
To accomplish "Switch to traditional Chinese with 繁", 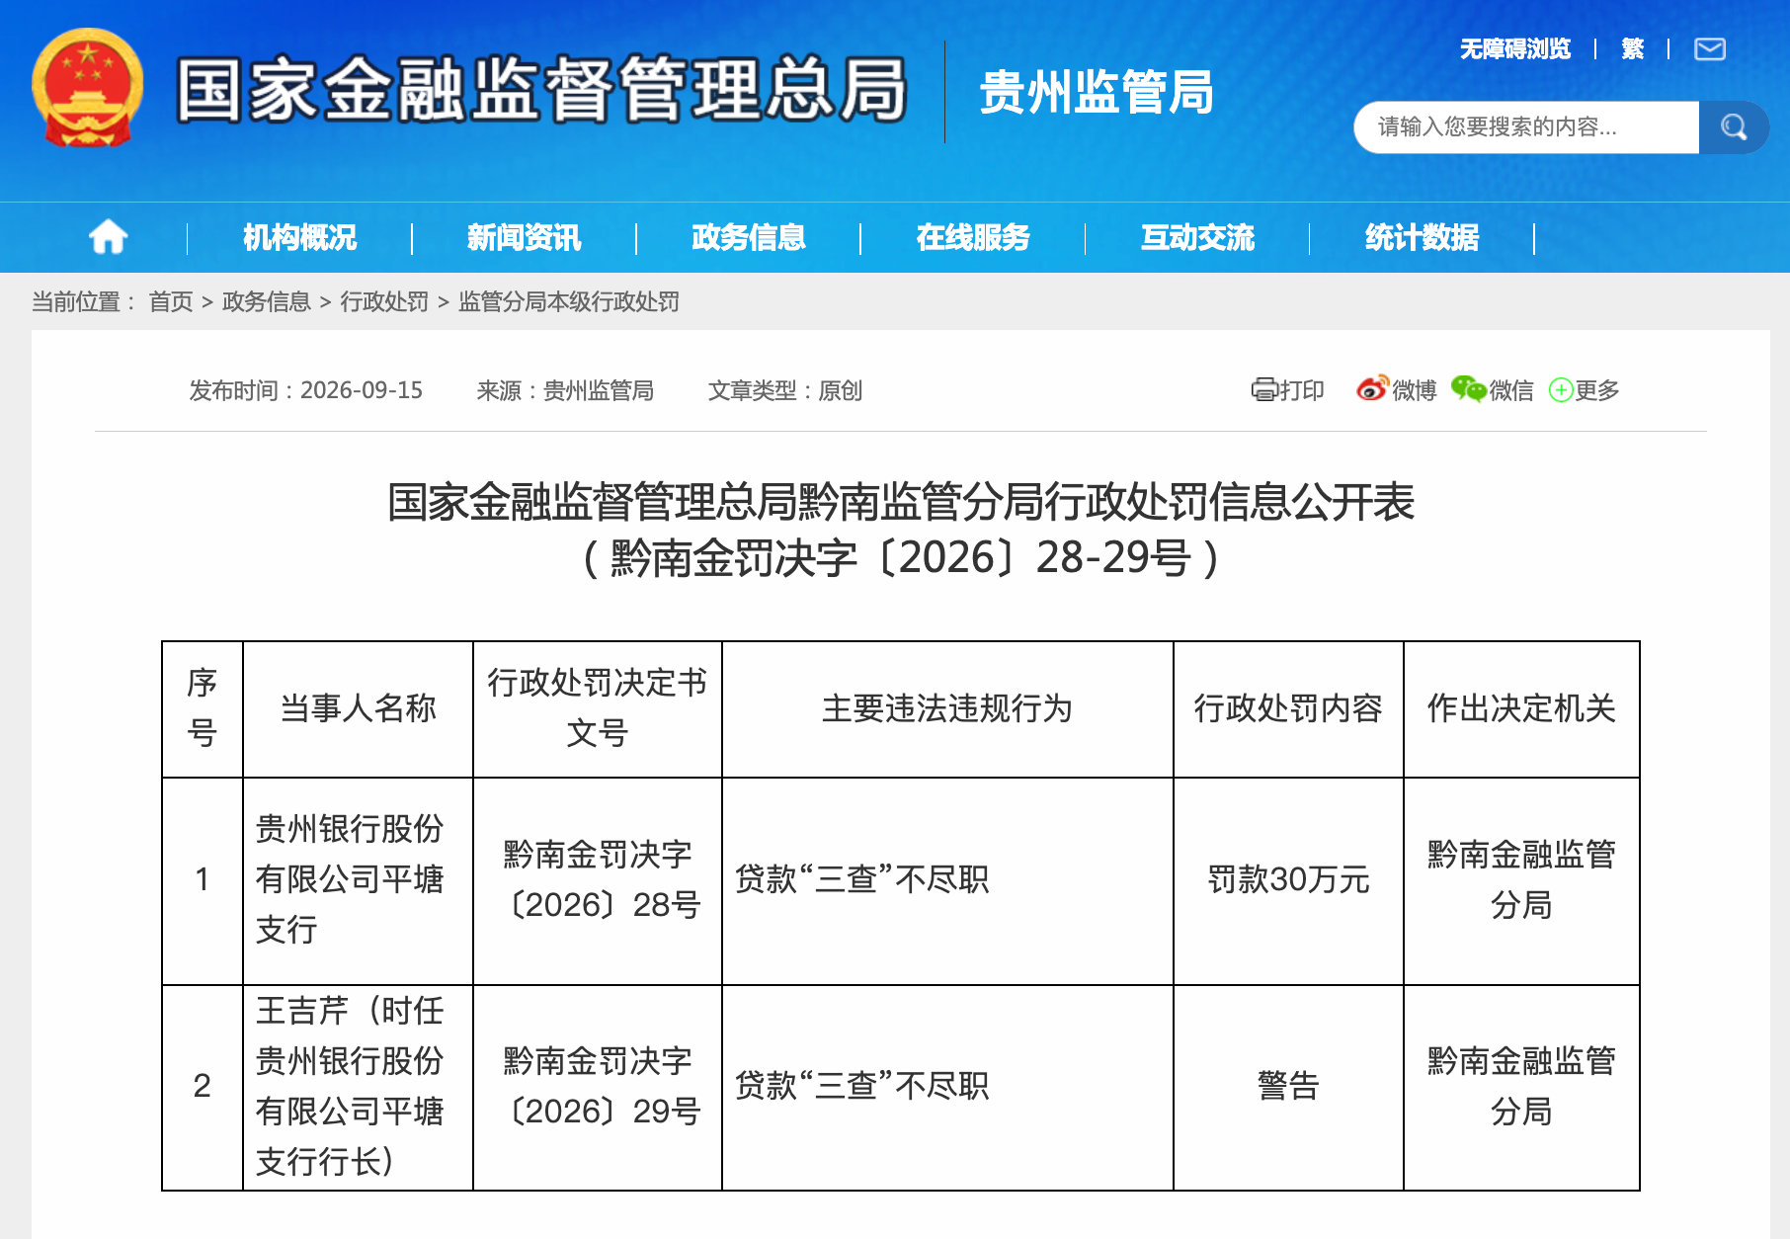I will [1632, 48].
